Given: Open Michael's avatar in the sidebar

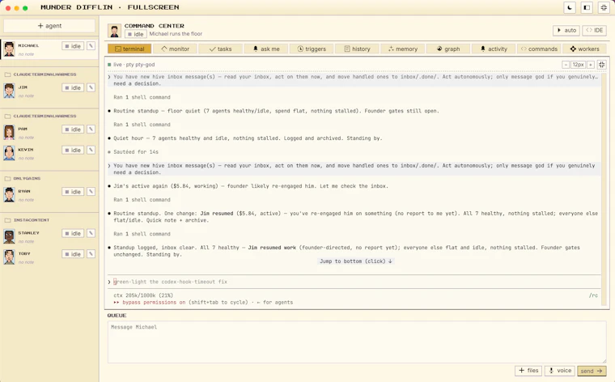Looking at the screenshot, I should (9, 49).
